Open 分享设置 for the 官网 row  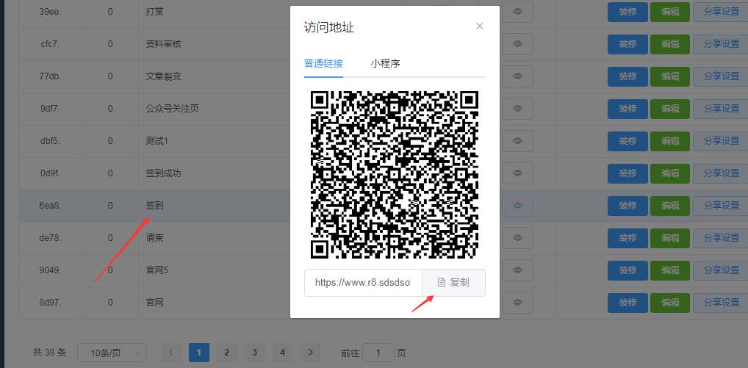coord(721,303)
